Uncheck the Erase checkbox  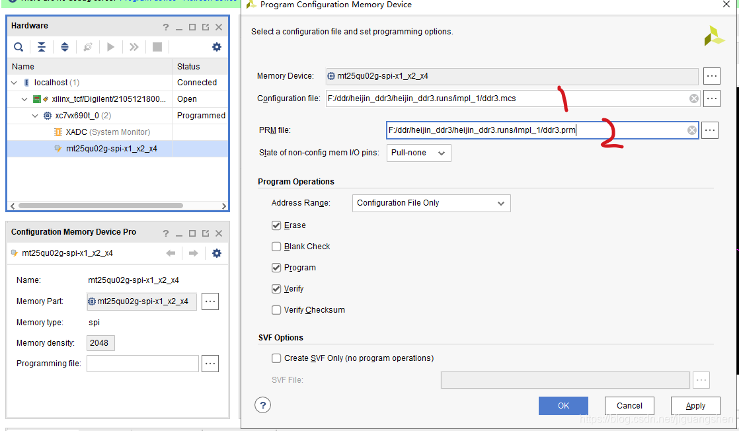(x=276, y=225)
